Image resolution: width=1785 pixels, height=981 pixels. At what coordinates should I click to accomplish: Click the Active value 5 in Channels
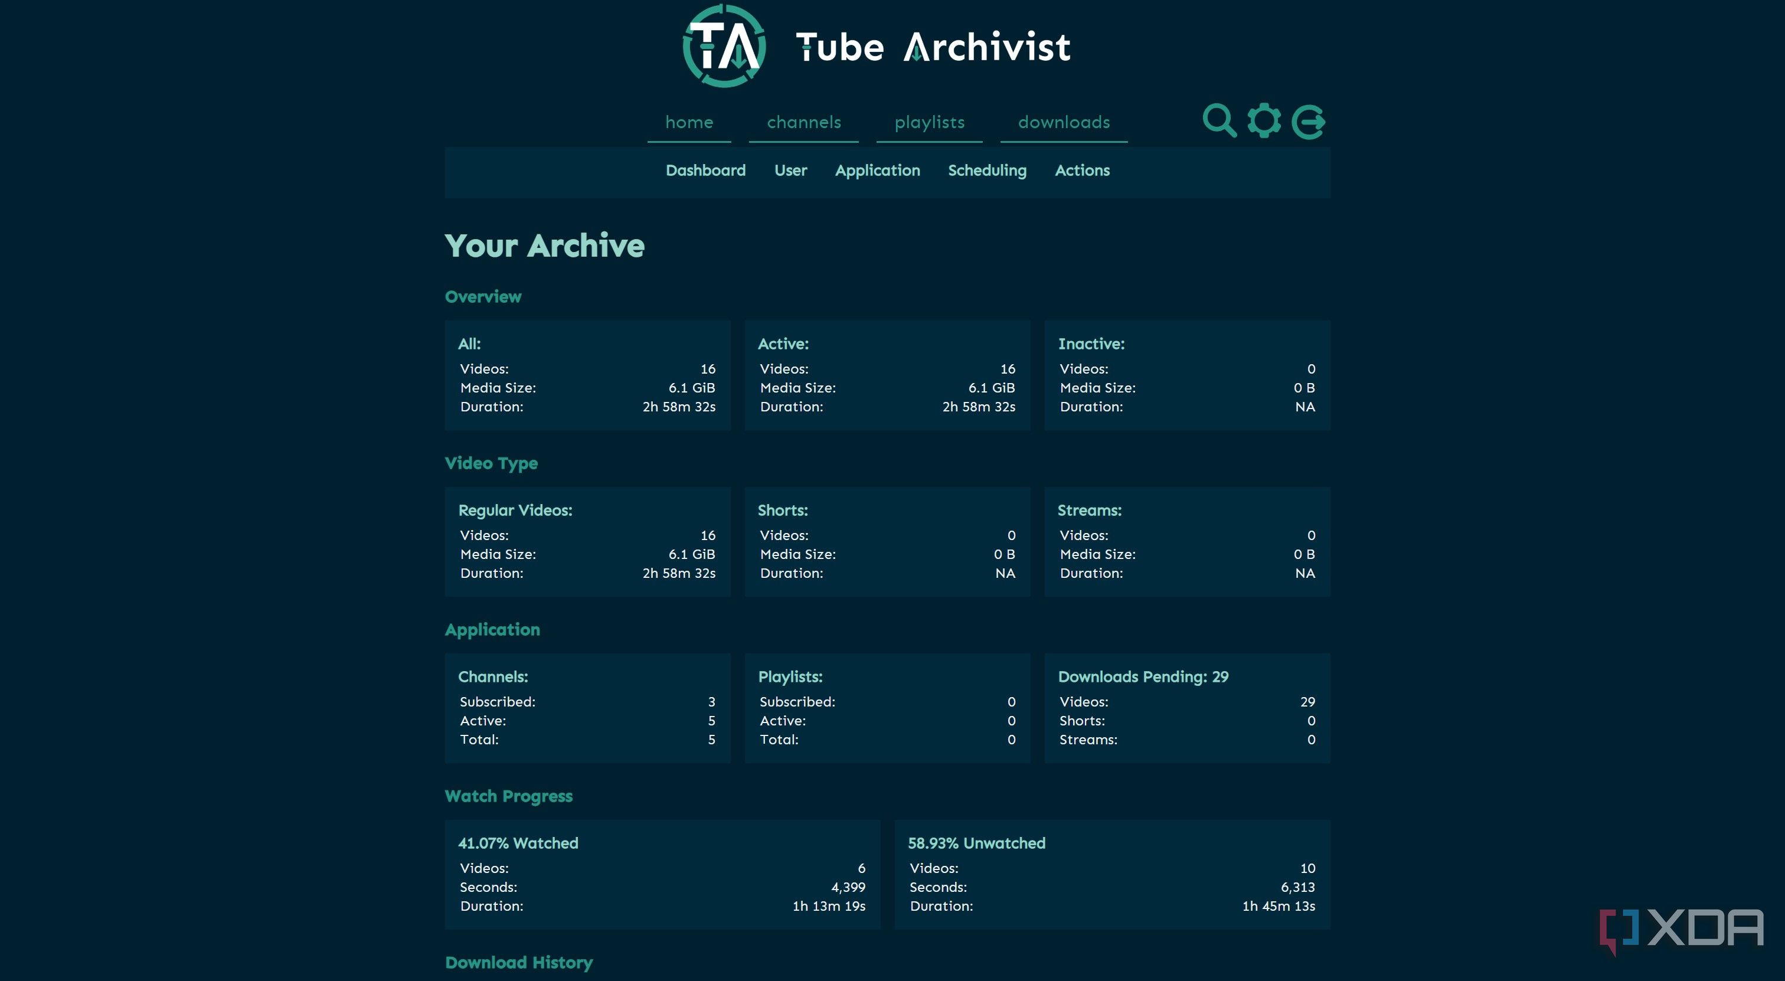[x=711, y=721]
